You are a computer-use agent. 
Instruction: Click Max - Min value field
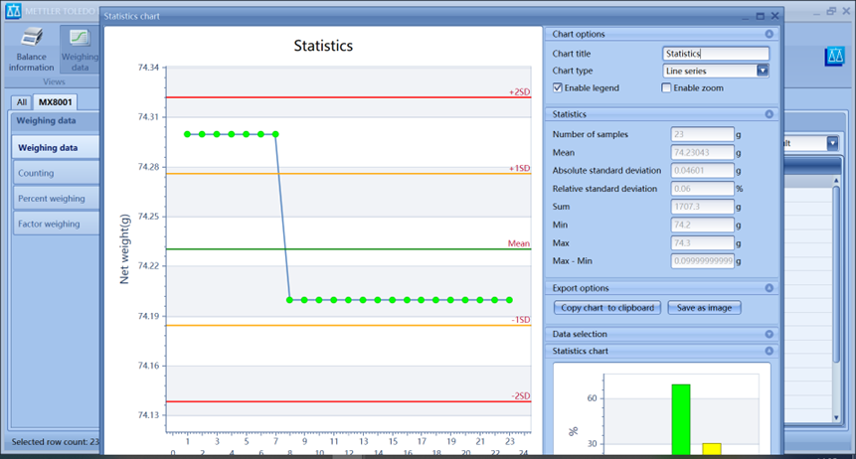[x=702, y=261]
